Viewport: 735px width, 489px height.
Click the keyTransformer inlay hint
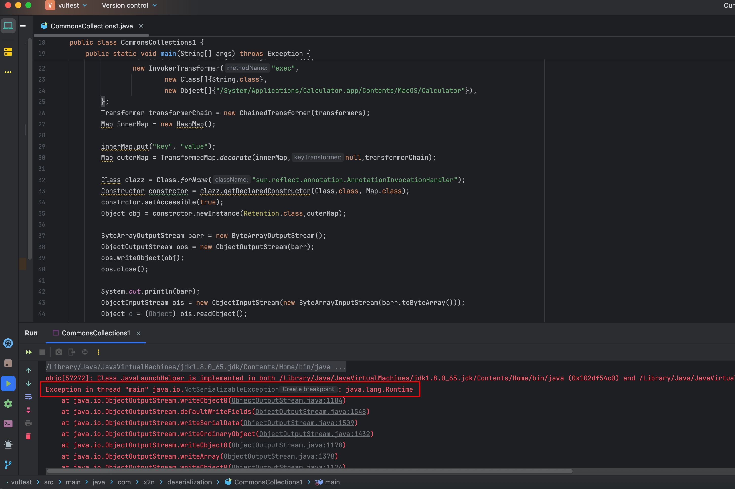pyautogui.click(x=318, y=157)
